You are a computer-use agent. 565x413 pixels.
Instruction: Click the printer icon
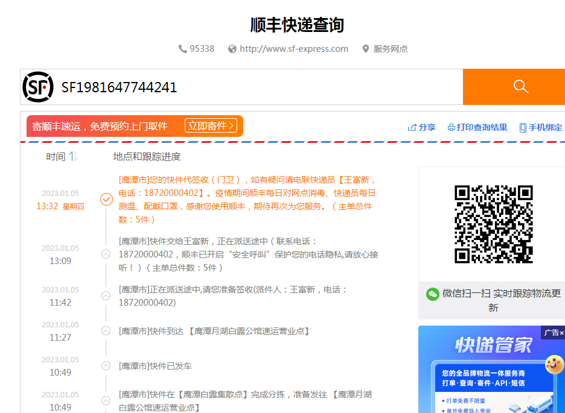point(451,127)
